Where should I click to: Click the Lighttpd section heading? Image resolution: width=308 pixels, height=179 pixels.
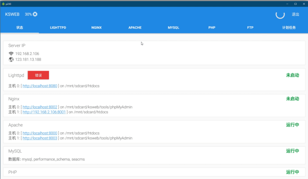(16, 75)
